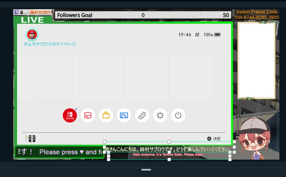Click the Joy-Con controller status icon
This screenshot has width=286, height=177.
click(32, 139)
